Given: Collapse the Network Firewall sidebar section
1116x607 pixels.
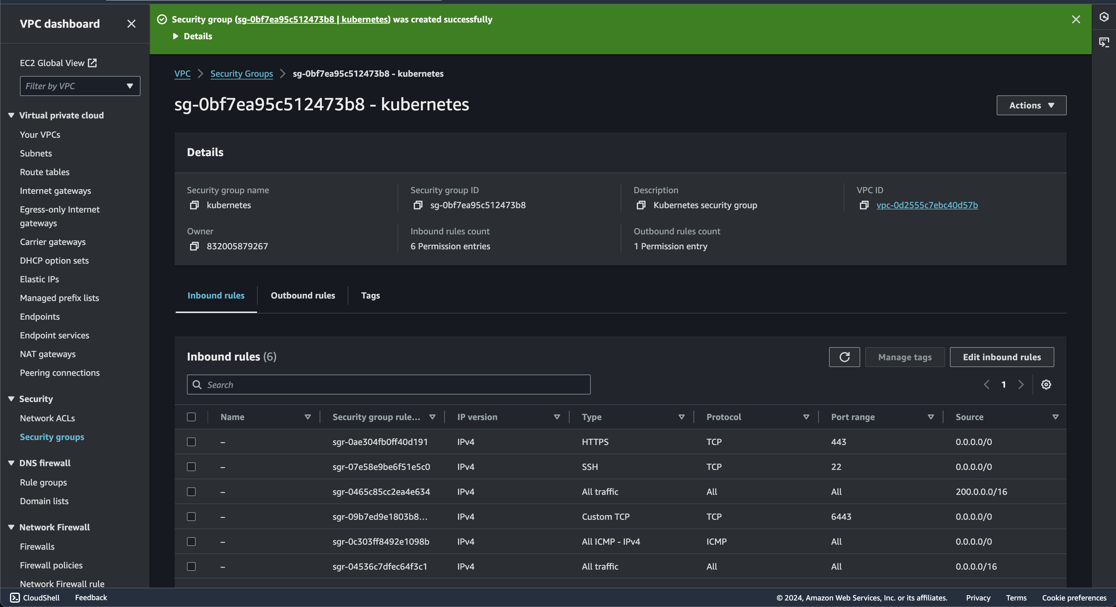Looking at the screenshot, I should (x=11, y=527).
